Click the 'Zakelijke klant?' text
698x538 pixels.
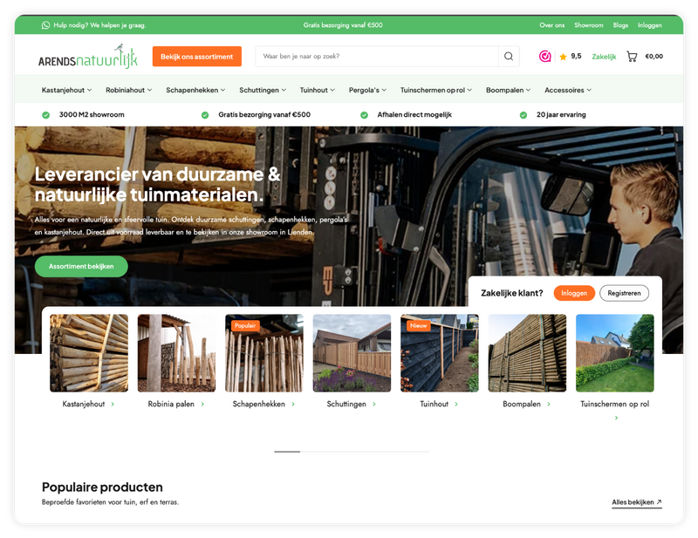[x=512, y=293]
